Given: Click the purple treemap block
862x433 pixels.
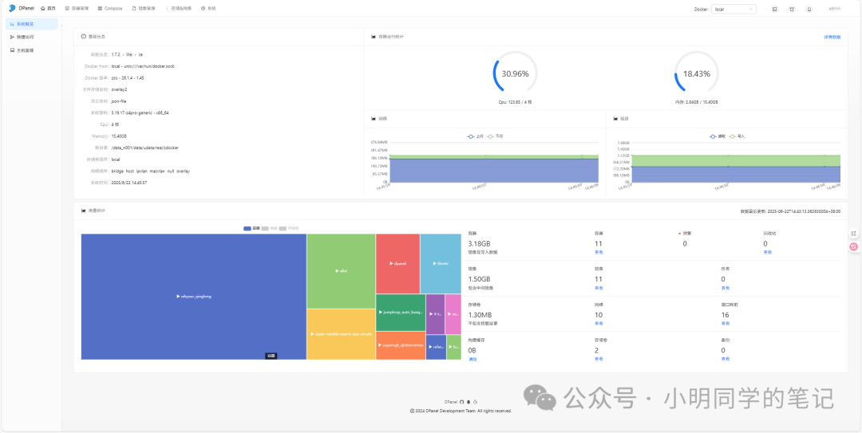Looking at the screenshot, I should tap(436, 313).
